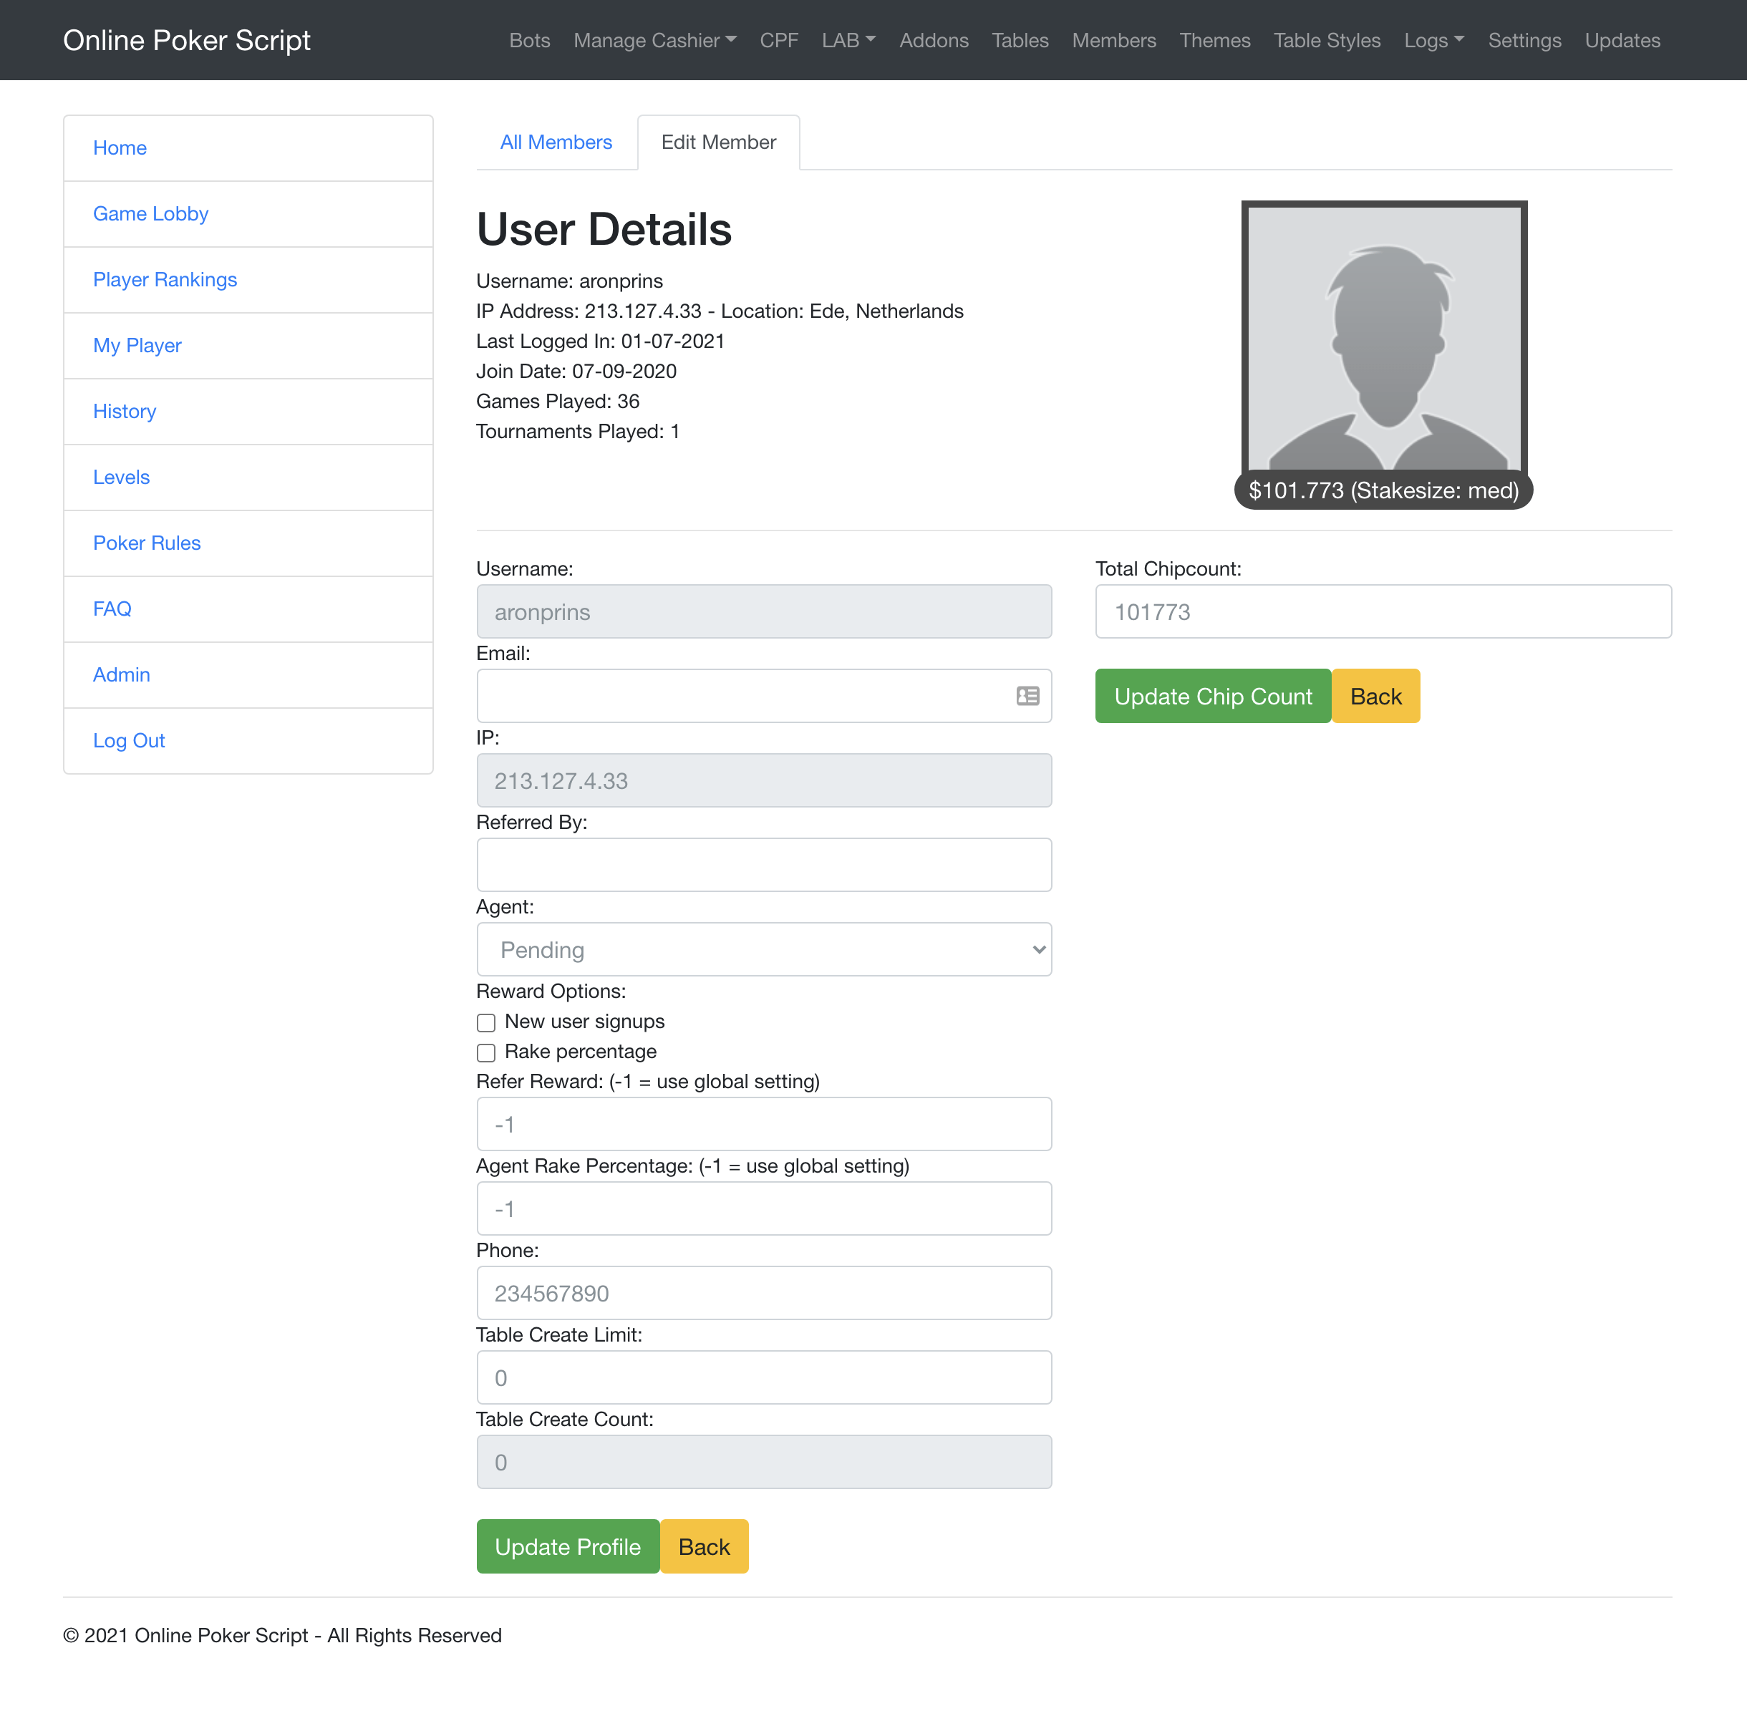Image resolution: width=1747 pixels, height=1711 pixels.
Task: Enable the New user signups checkbox
Action: (x=486, y=1022)
